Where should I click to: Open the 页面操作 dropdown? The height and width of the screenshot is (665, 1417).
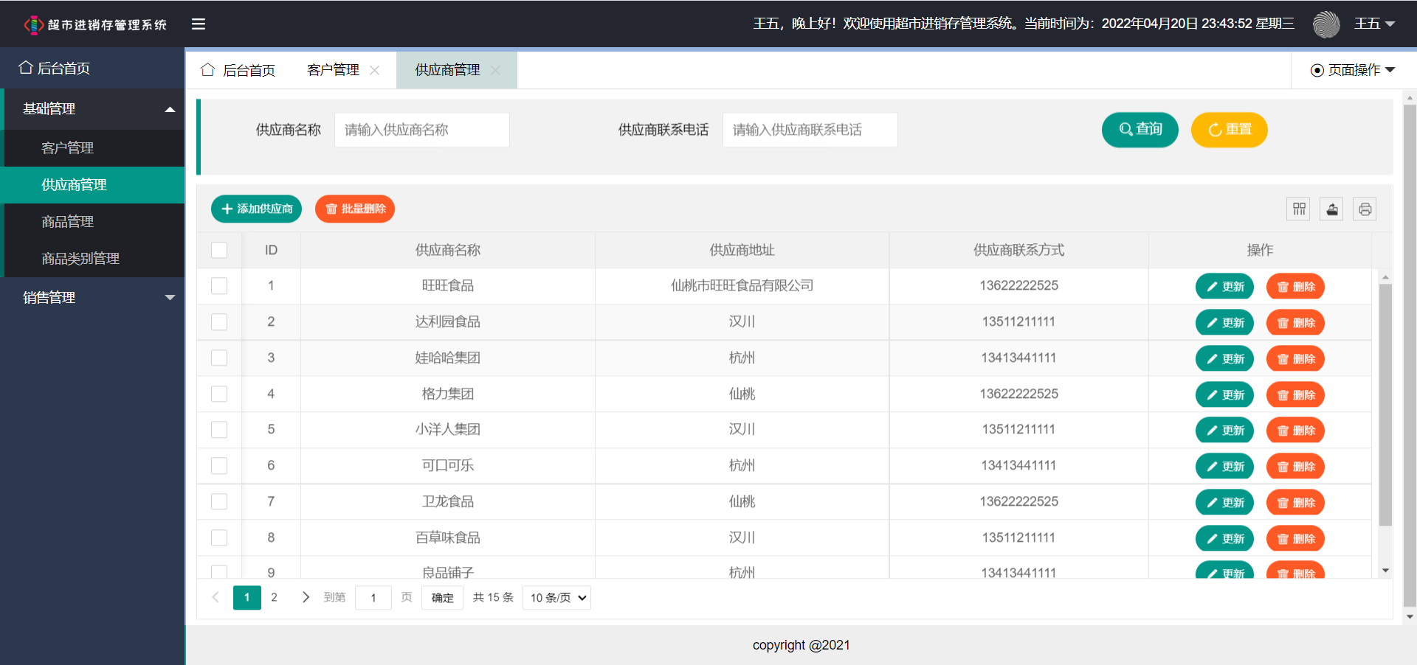coord(1353,70)
